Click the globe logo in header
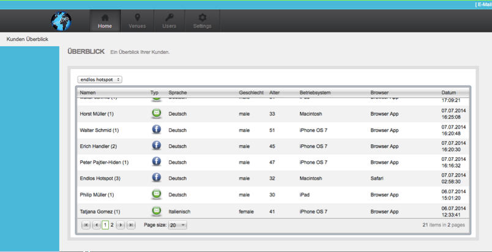The height and width of the screenshot is (252, 492). (x=61, y=21)
